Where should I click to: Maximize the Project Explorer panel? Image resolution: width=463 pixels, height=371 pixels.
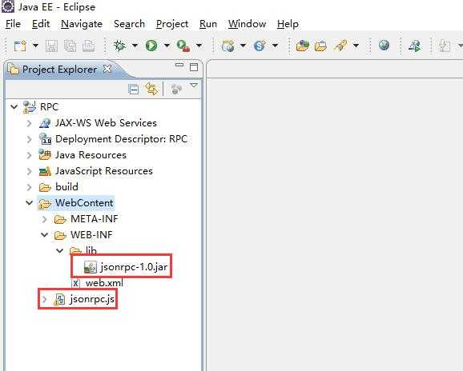coord(194,67)
